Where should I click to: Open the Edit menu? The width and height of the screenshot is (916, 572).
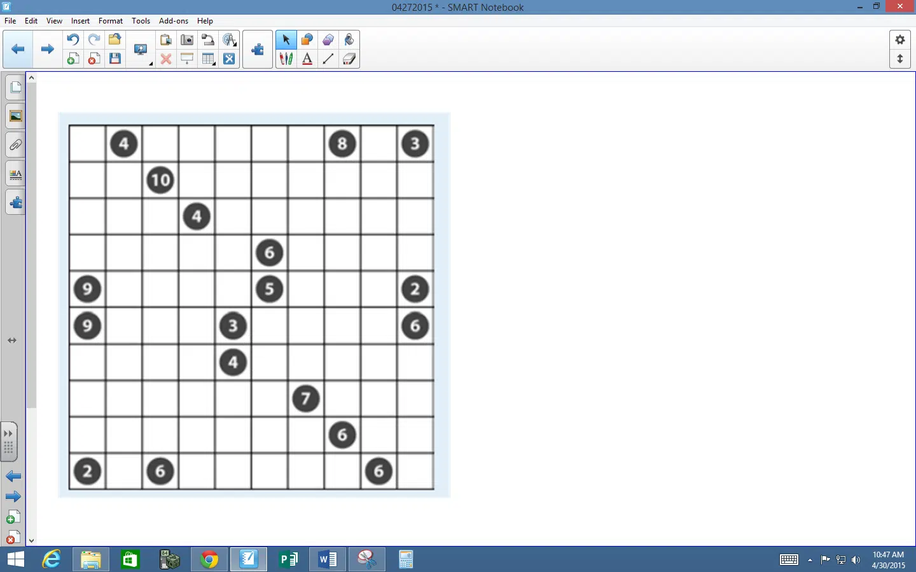click(31, 21)
